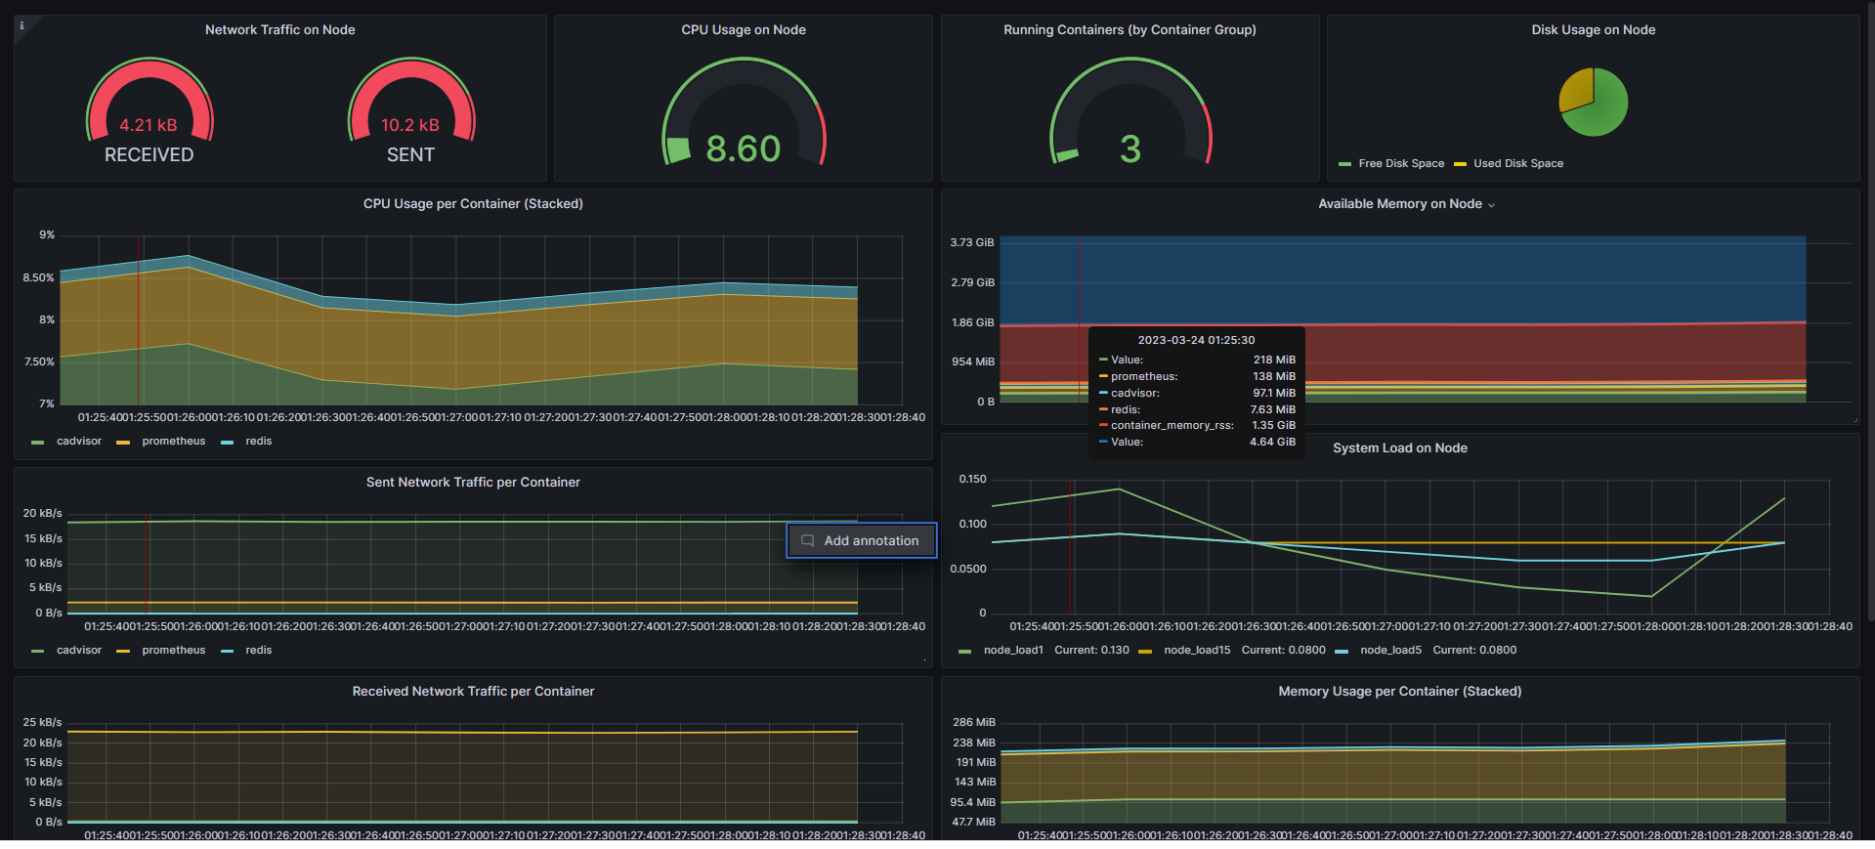Screen dimensions: 1875x849
Task: Toggle cadvisor series in CPU Usage per Container legend
Action: (x=79, y=442)
